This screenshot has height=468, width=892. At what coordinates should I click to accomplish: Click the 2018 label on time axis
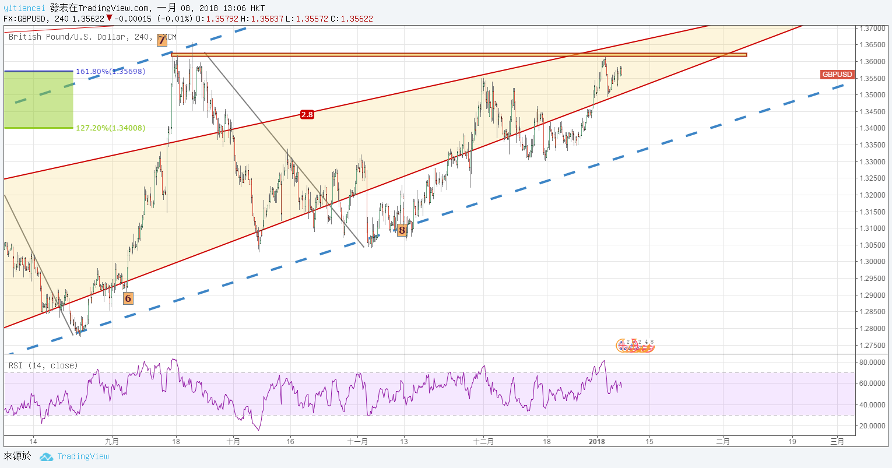tap(596, 441)
